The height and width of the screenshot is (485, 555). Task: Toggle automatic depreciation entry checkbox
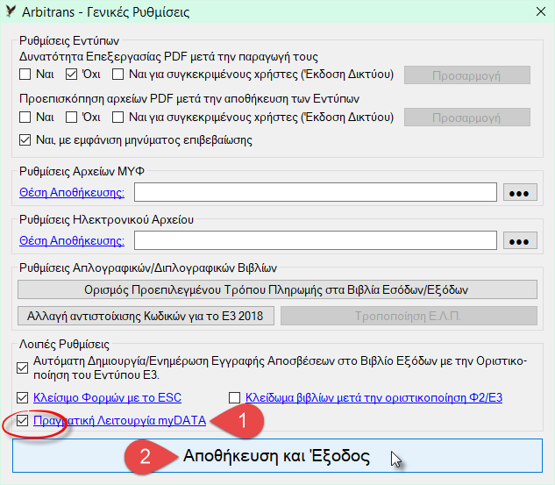pyautogui.click(x=22, y=367)
